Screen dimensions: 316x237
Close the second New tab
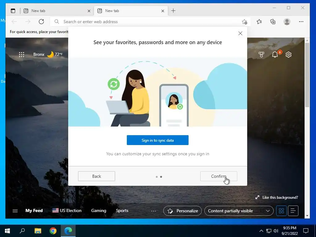[163, 11]
